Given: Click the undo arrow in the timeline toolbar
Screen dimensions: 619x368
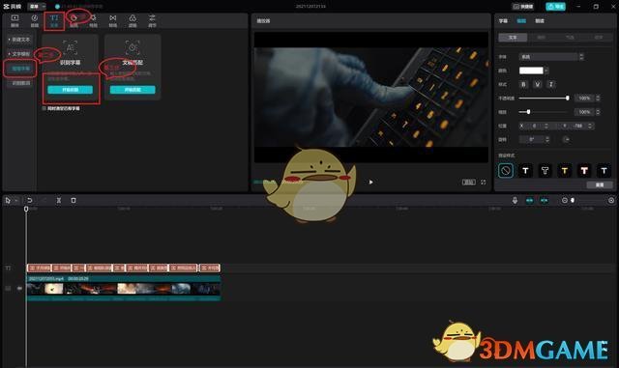Looking at the screenshot, I should (x=30, y=200).
